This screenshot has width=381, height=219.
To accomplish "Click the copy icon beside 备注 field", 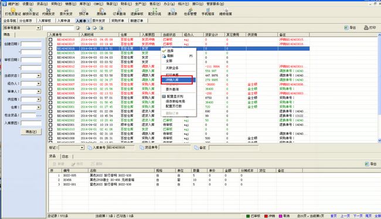I will tap(196, 148).
